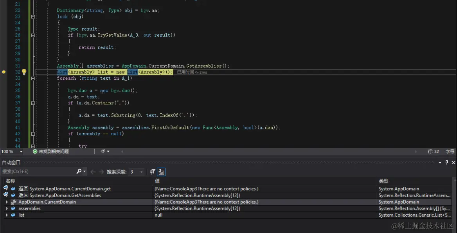The width and height of the screenshot is (457, 233).
Task: Click the next search result arrow
Action: pyautogui.click(x=101, y=172)
